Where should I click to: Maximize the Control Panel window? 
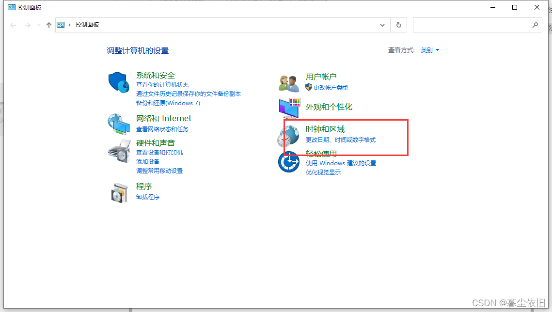coord(515,7)
